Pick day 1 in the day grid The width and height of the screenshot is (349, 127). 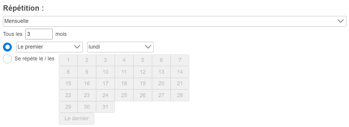pos(68,60)
